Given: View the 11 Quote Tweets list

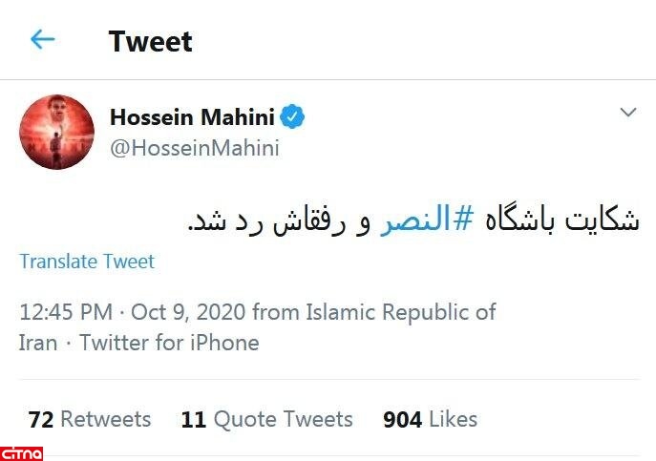Looking at the screenshot, I should click(266, 419).
